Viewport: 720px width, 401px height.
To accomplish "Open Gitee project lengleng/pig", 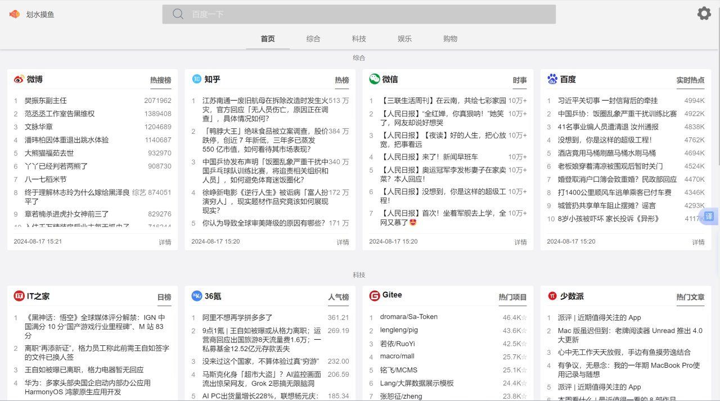I will 399,330.
